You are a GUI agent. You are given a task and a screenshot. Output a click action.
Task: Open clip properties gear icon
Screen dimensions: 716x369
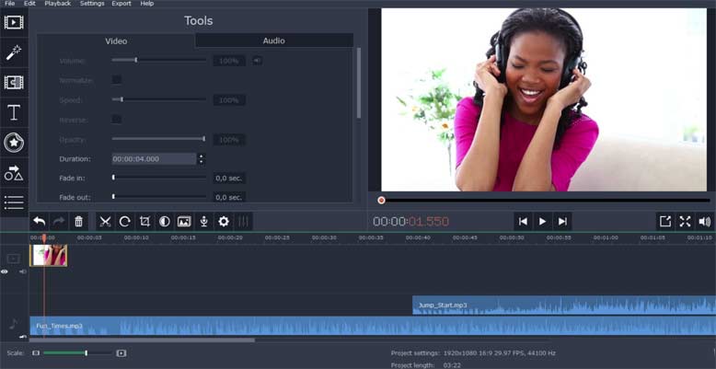click(x=223, y=222)
